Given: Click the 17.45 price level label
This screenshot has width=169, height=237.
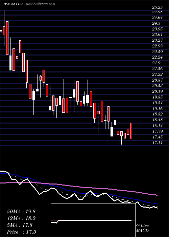Looking at the screenshot, I should pos(158,137).
